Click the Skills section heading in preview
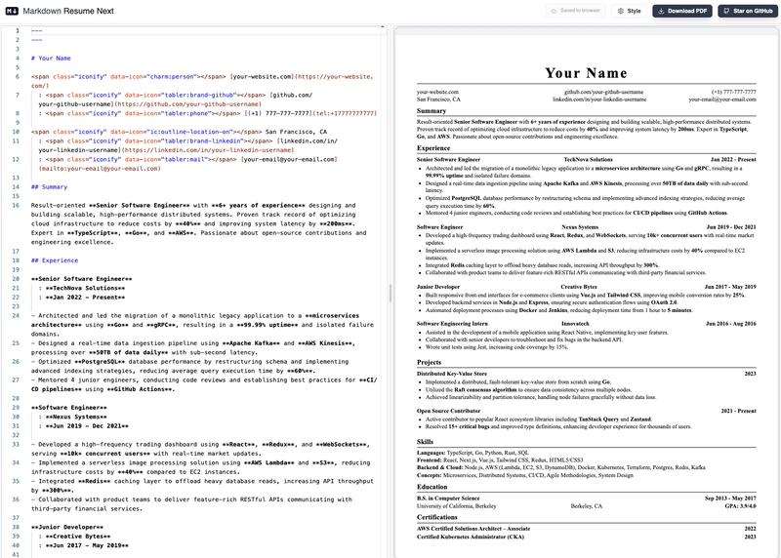Viewport: 781px width, 558px height. point(427,441)
